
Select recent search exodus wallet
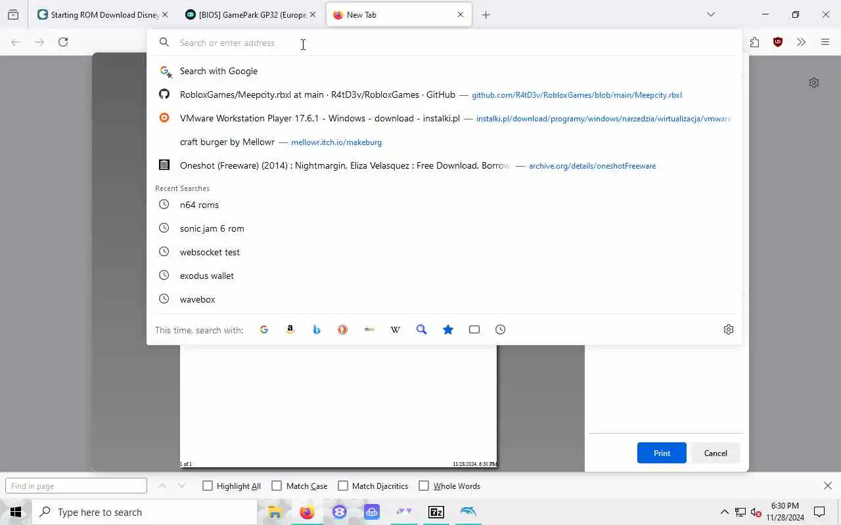tap(444, 276)
